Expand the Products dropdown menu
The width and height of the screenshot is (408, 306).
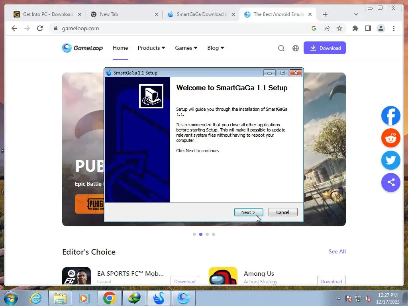pyautogui.click(x=151, y=48)
